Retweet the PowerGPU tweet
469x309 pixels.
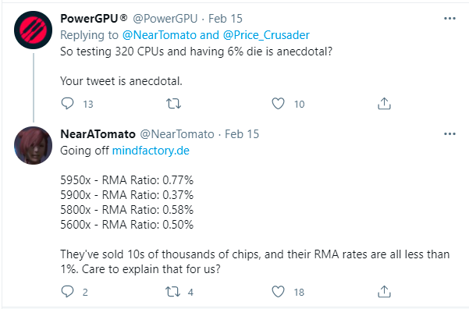coord(173,104)
